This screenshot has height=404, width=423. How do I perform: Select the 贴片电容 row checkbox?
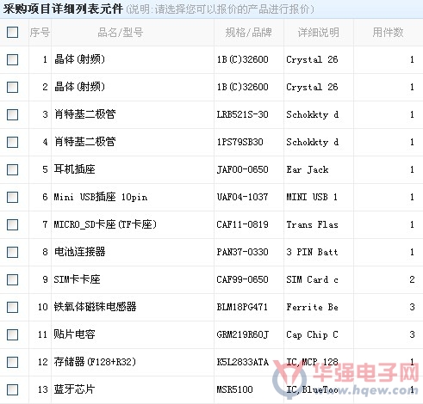(12, 334)
